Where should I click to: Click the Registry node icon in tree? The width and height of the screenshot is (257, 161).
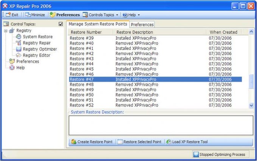click(12, 31)
